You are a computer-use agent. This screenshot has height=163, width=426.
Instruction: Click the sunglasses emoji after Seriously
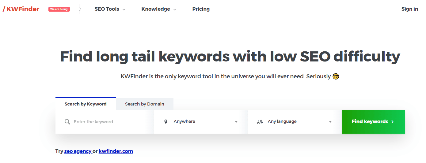[x=336, y=76]
